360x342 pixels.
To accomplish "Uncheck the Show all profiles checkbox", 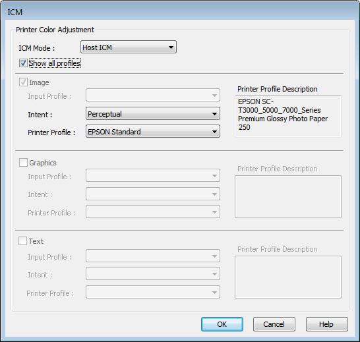I will click(x=23, y=63).
